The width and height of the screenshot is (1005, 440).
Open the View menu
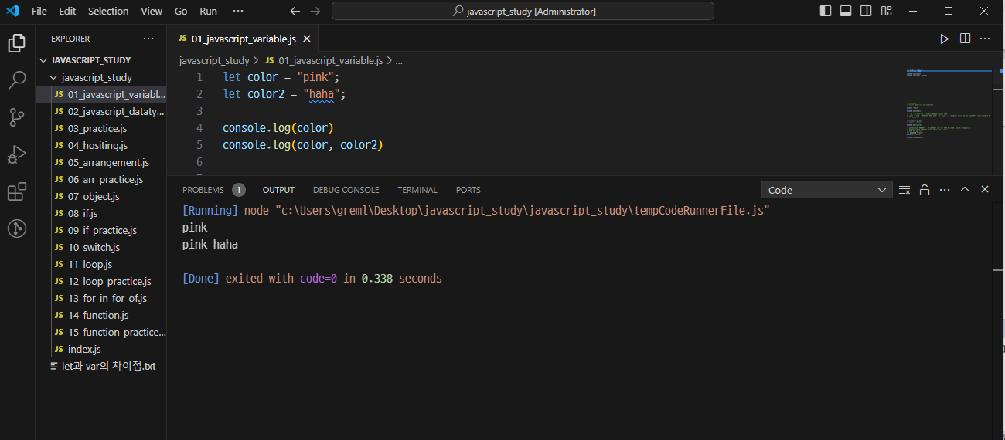152,11
